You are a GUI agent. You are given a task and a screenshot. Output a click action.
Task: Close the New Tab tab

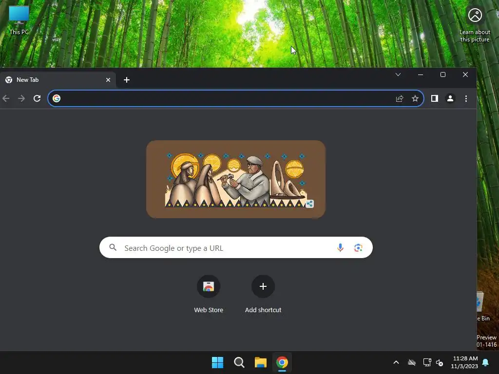108,80
